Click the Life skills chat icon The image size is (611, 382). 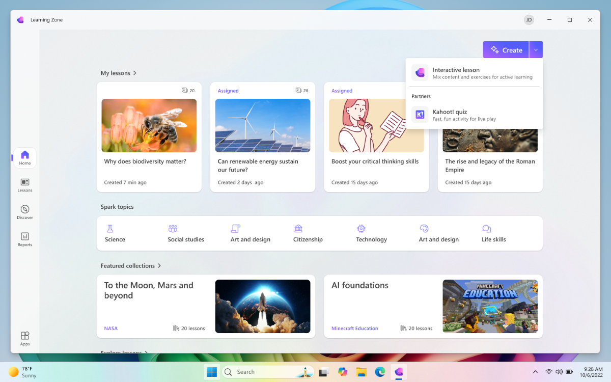tap(487, 229)
